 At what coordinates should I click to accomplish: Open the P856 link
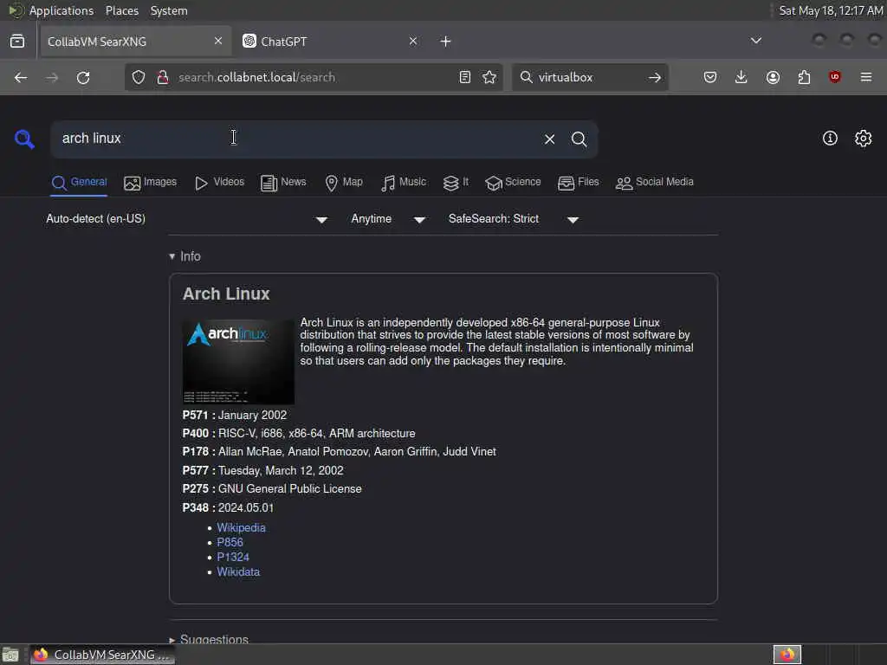coord(230,542)
